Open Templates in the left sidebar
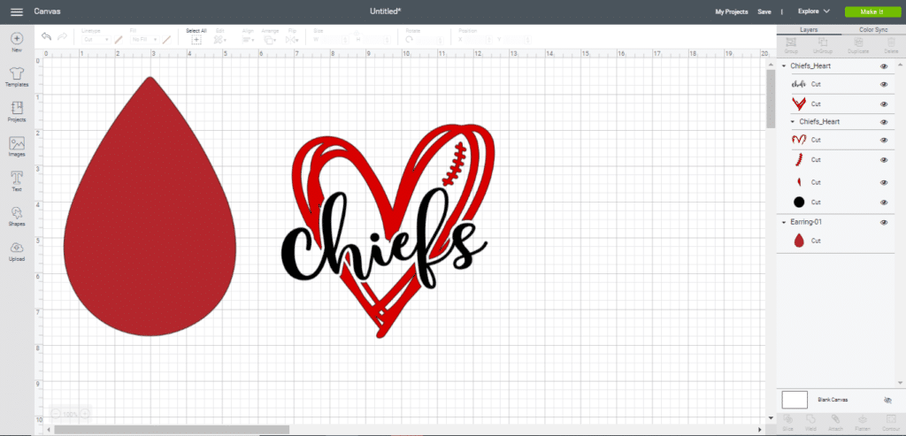This screenshot has height=436, width=906. coord(17,77)
